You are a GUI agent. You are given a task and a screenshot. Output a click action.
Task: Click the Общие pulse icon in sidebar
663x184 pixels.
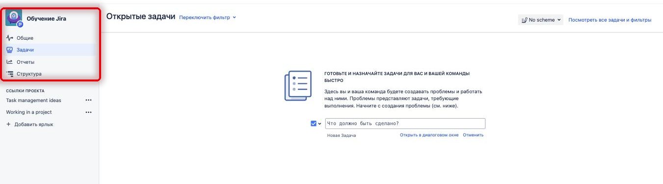10,38
